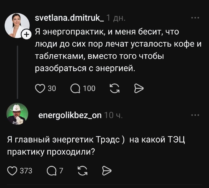
Task: Click the 100 replies count
Action: point(89,89)
